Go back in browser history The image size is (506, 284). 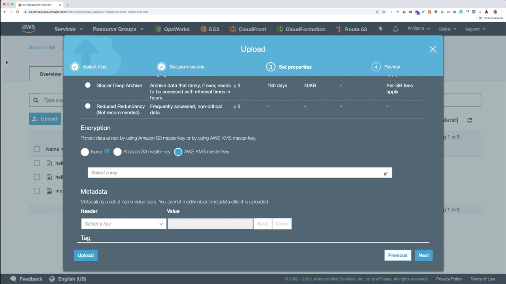click(x=5, y=12)
